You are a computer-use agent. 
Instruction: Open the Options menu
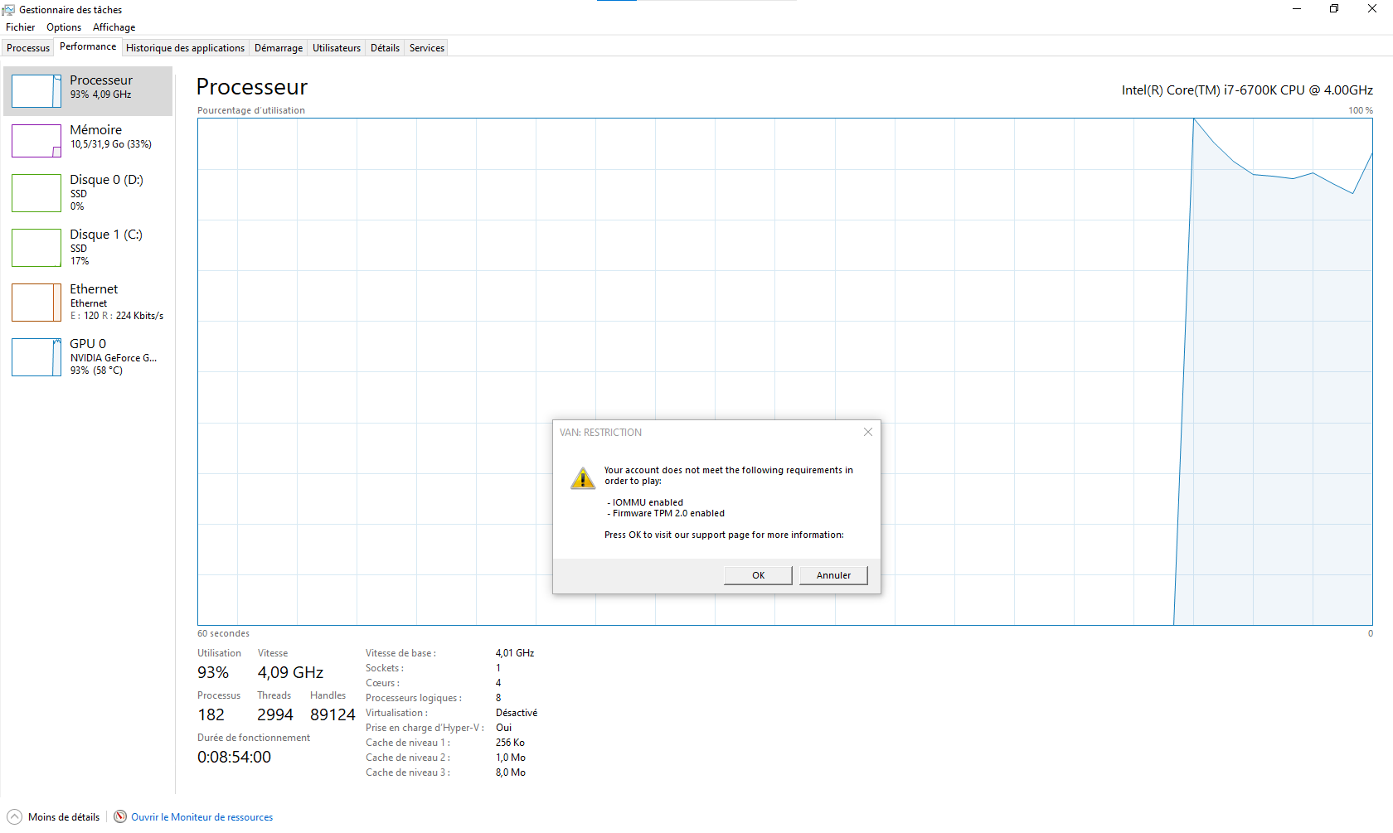(64, 27)
